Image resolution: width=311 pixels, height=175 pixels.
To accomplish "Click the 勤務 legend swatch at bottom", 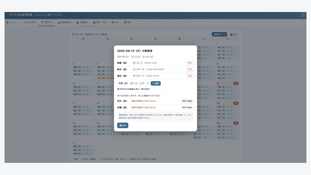I will [73, 159].
